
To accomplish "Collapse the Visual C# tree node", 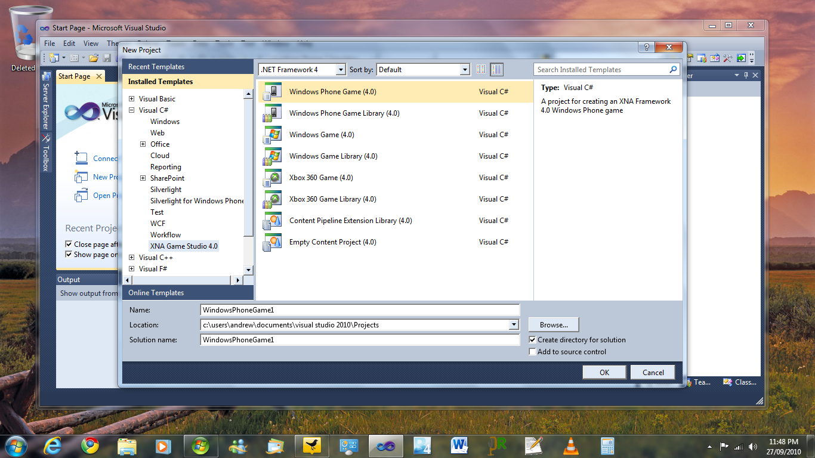I will (132, 110).
